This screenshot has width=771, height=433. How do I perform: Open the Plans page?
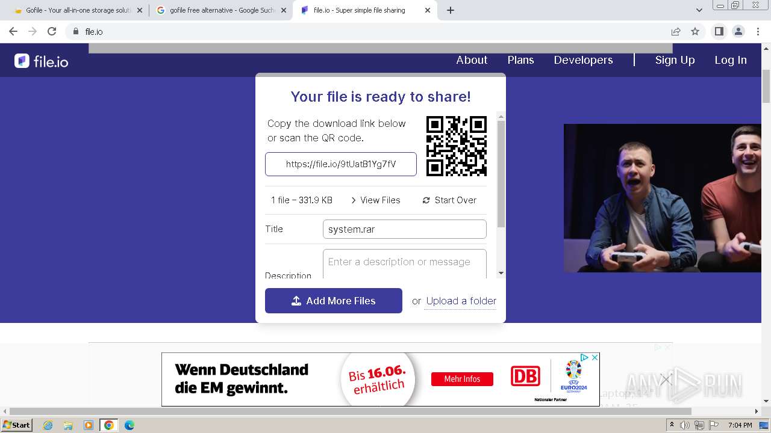(x=520, y=60)
